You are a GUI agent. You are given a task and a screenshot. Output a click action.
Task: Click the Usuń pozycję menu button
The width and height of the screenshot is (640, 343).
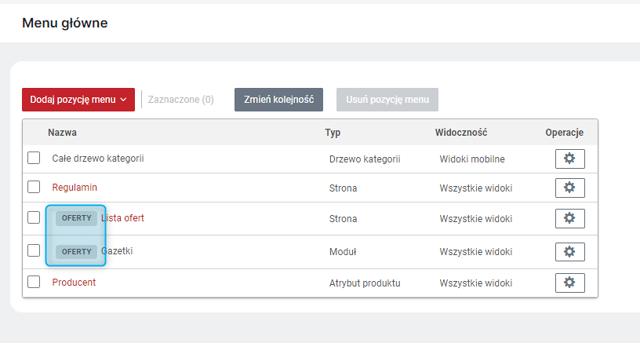coord(387,100)
